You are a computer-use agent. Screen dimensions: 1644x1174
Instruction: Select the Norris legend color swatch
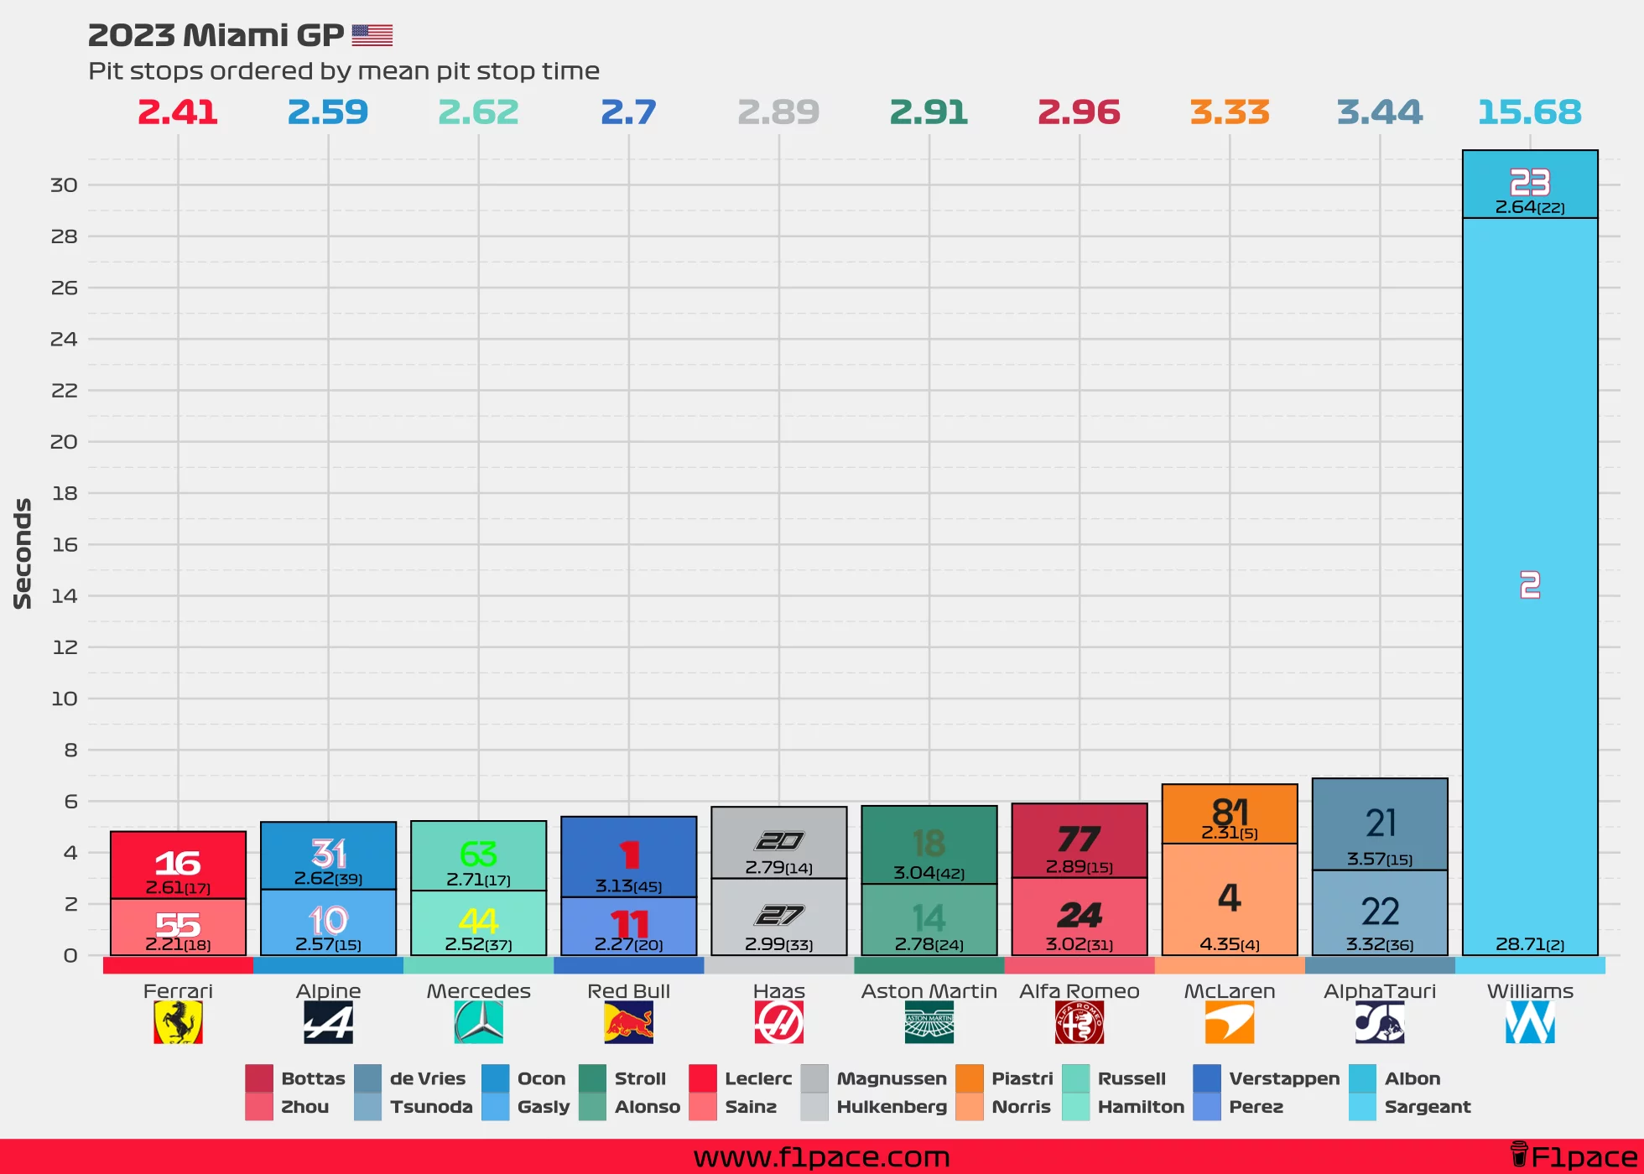tap(970, 1107)
